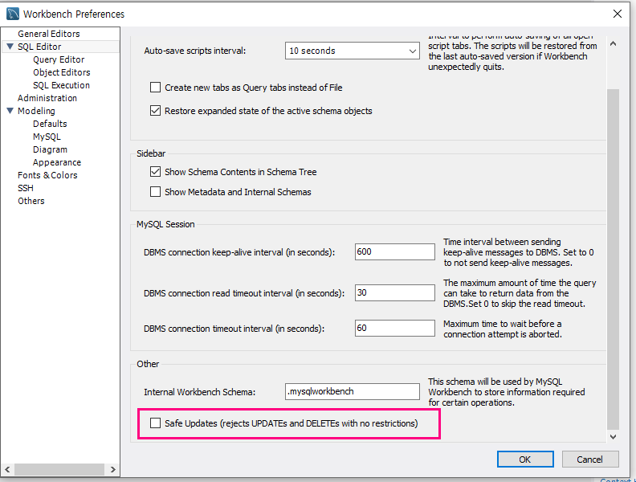The image size is (636, 482).
Task: Select SSH preferences
Action: click(25, 188)
